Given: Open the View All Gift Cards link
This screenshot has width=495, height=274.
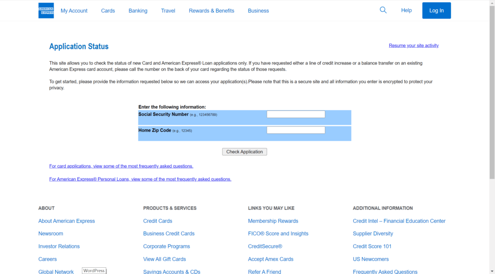Looking at the screenshot, I should 164,259.
